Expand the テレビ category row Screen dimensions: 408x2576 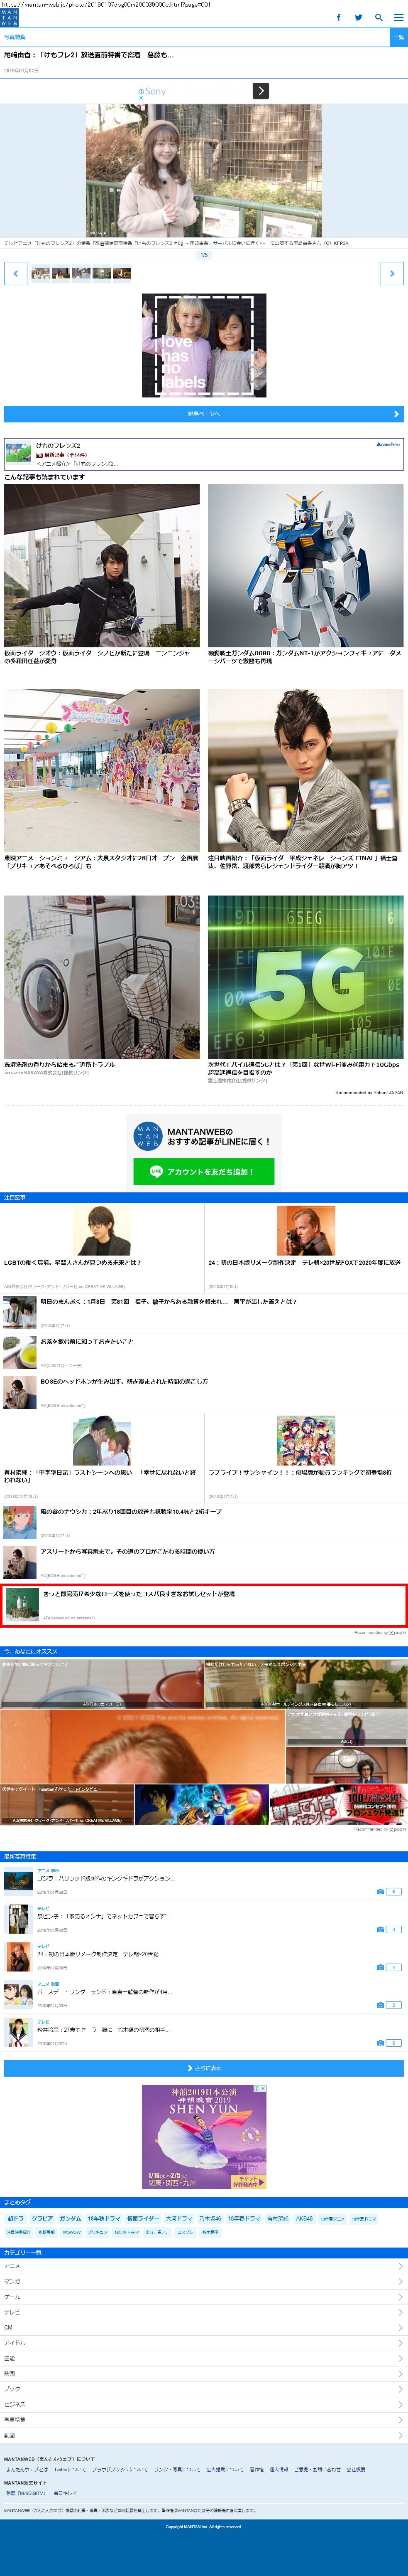pyautogui.click(x=203, y=2312)
